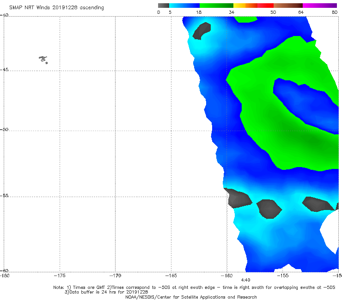The image size is (342, 300).
Task: Click the gray low-wind patch near the swath's top
Action: 202,31
